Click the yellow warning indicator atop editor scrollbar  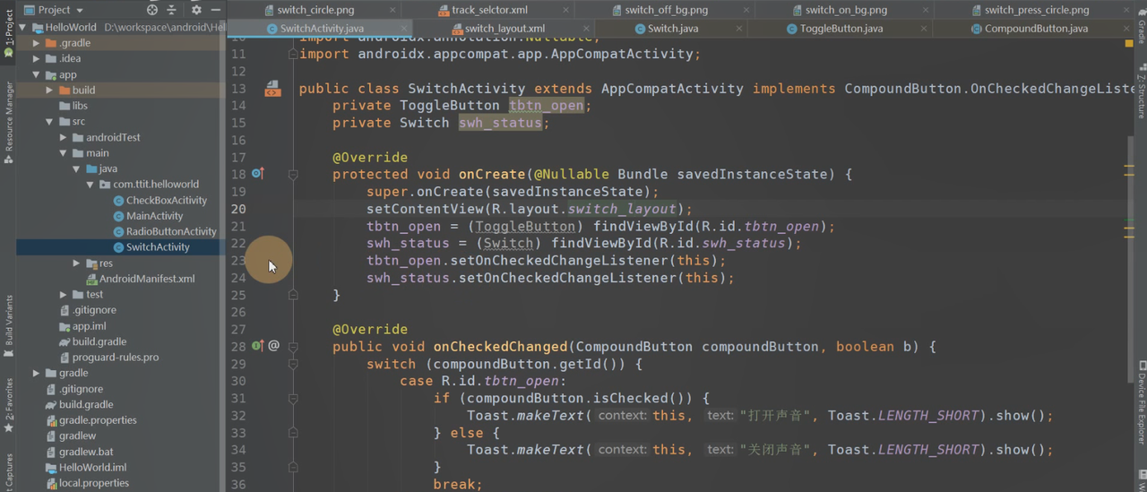[x=1129, y=43]
